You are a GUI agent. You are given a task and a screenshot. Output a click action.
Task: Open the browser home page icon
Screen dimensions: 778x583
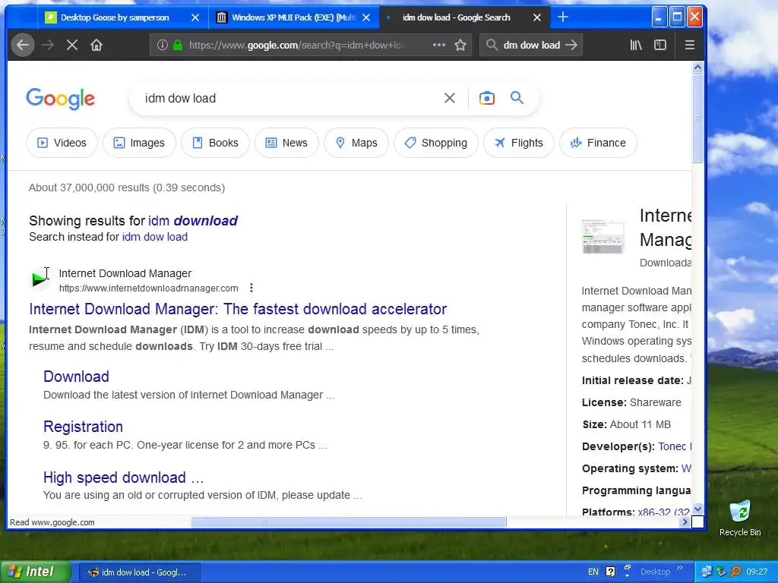click(x=96, y=45)
